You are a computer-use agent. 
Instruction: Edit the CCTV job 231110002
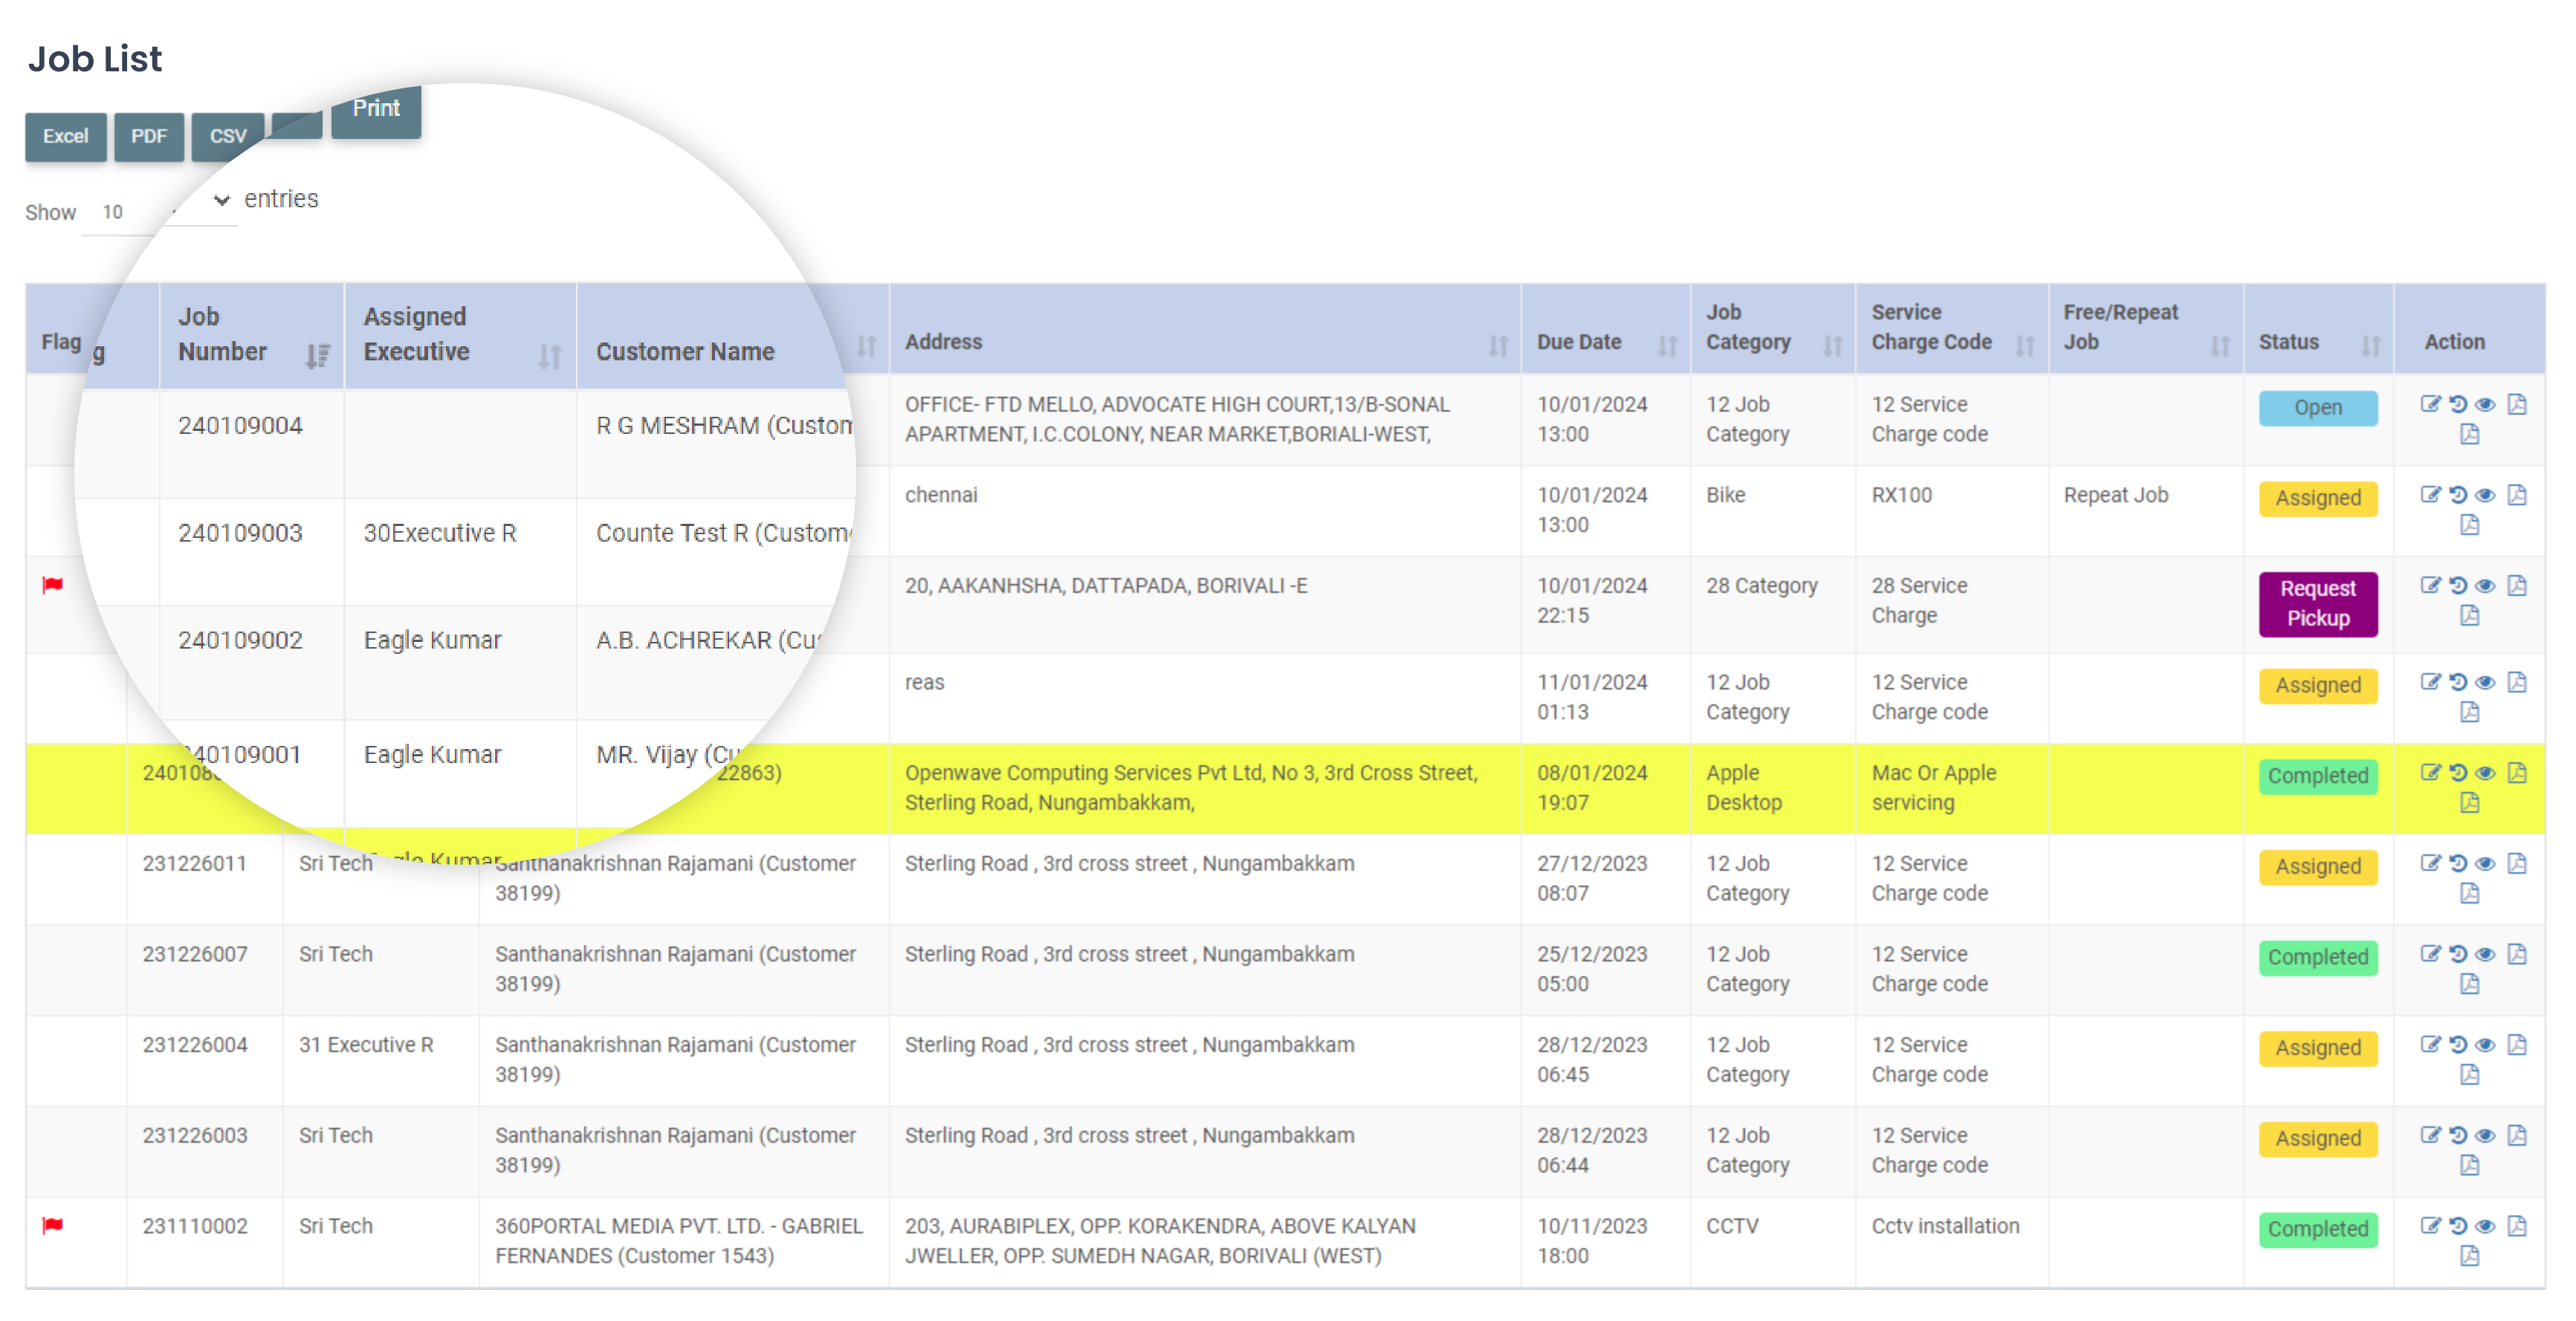[2430, 1225]
